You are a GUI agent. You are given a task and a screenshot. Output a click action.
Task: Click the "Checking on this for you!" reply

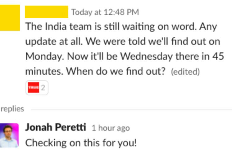point(81,143)
